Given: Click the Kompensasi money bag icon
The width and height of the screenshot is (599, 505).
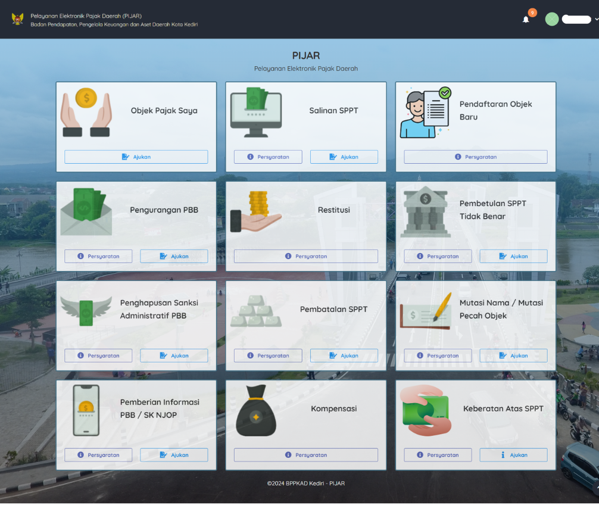Looking at the screenshot, I should [256, 410].
